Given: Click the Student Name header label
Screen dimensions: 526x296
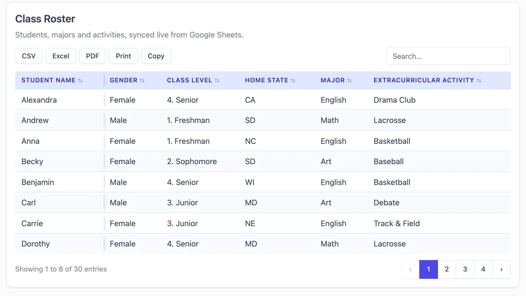Looking at the screenshot, I should (48, 80).
